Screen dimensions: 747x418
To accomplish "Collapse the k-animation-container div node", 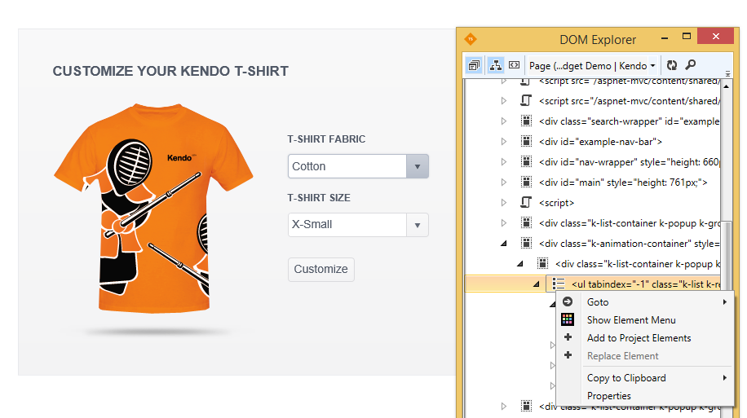I will point(503,244).
